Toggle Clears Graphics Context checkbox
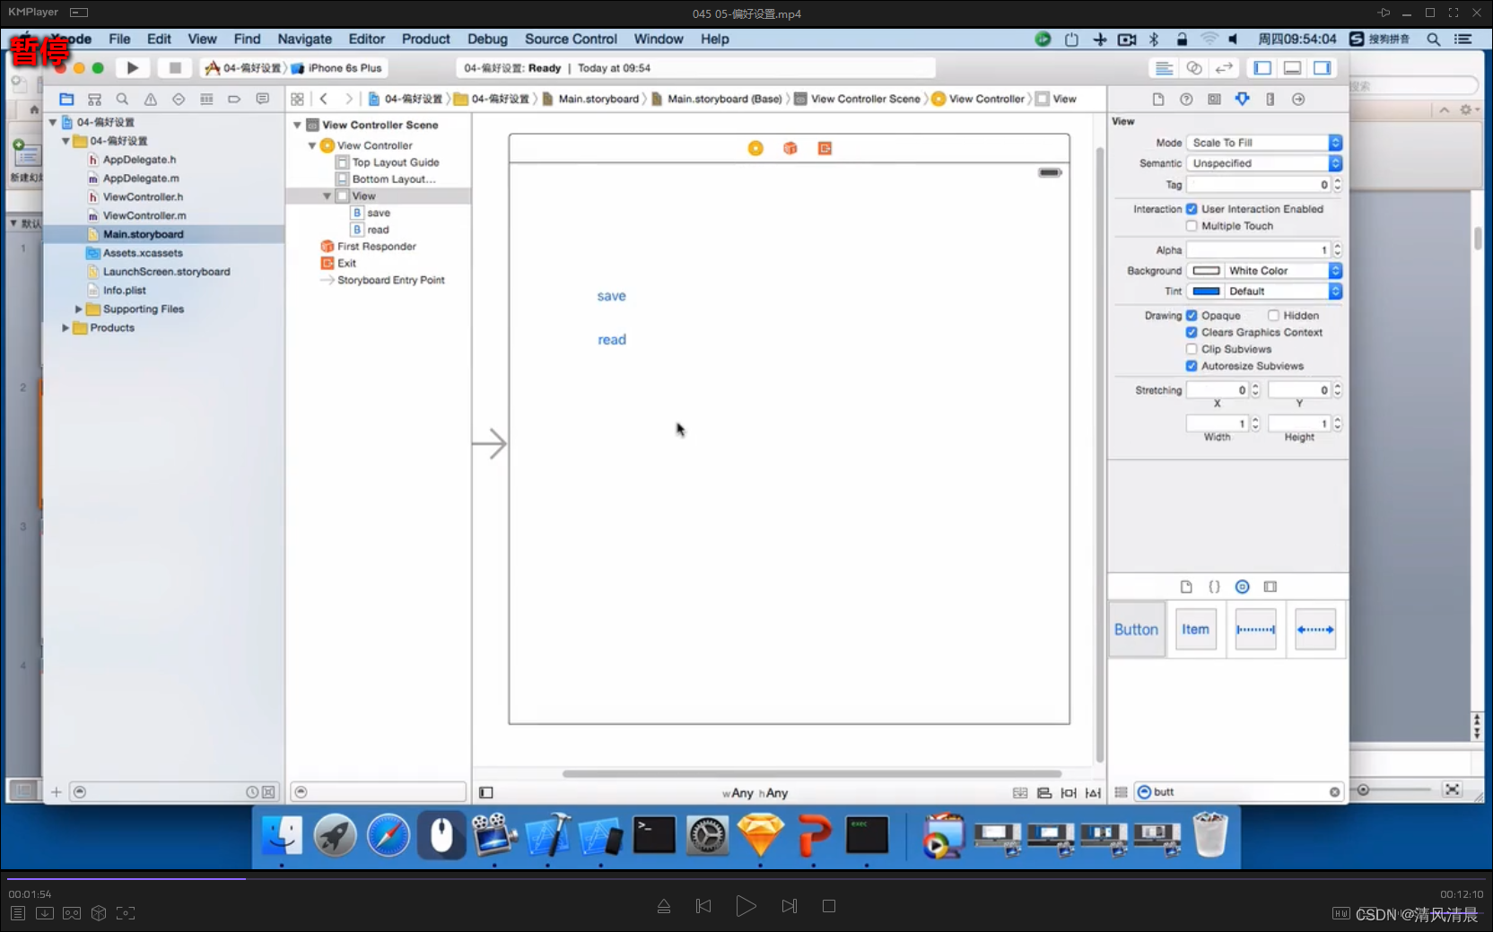The image size is (1493, 932). tap(1192, 333)
